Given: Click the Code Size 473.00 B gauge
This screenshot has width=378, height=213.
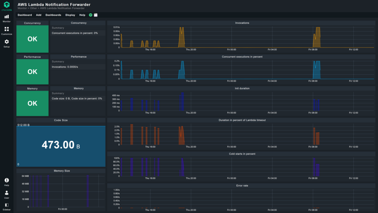Looking at the screenshot, I should pos(61,145).
